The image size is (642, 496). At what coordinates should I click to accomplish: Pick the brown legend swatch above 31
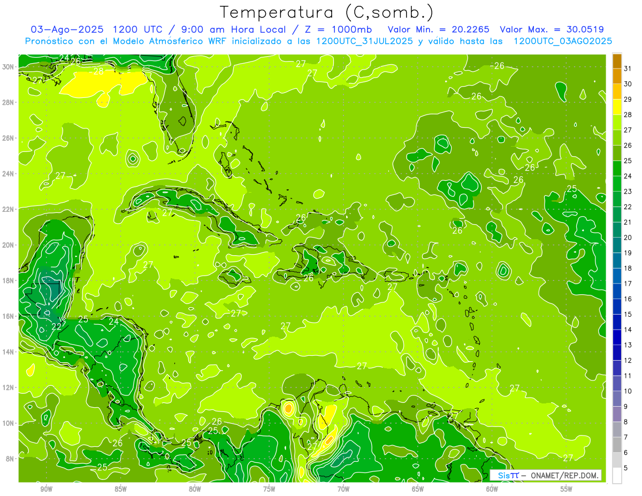pos(617,61)
